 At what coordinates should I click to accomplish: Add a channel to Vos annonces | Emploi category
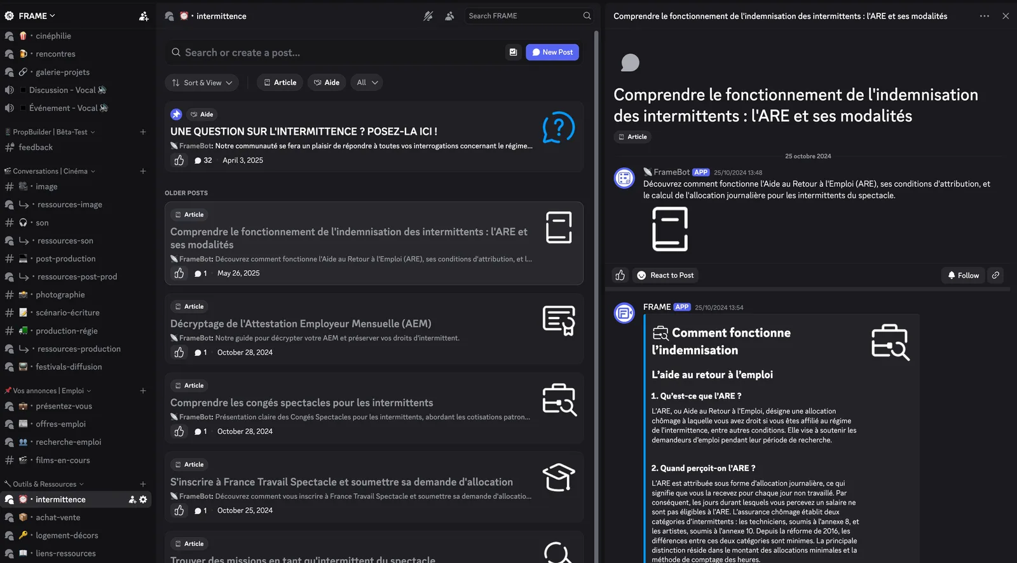click(143, 391)
